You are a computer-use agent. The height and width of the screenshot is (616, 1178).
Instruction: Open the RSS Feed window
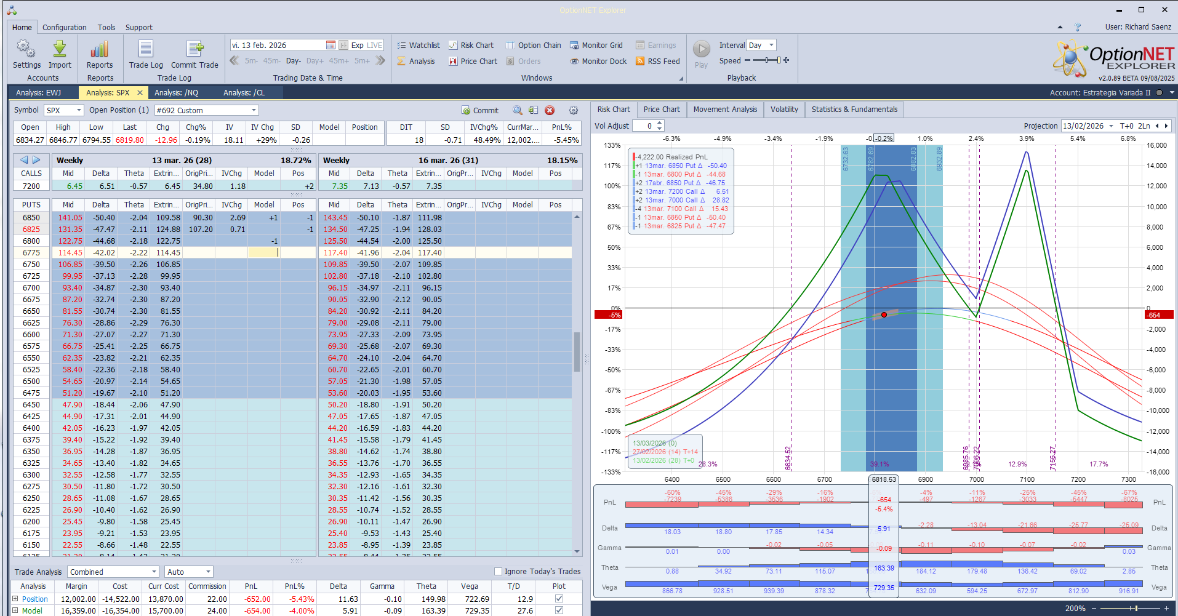(x=657, y=62)
